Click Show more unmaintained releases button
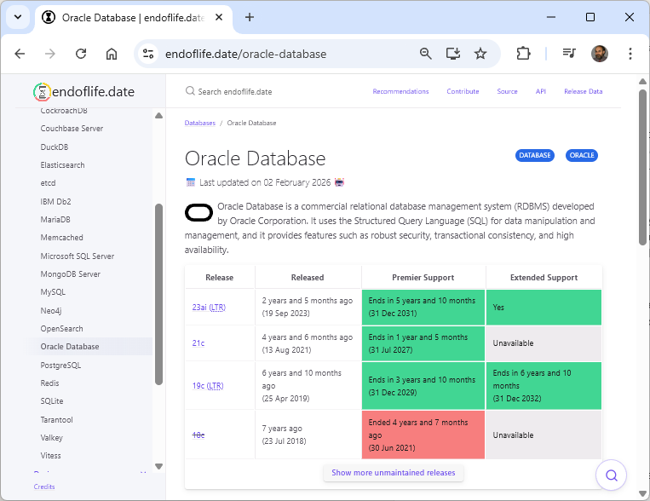The image size is (650, 501). click(393, 473)
